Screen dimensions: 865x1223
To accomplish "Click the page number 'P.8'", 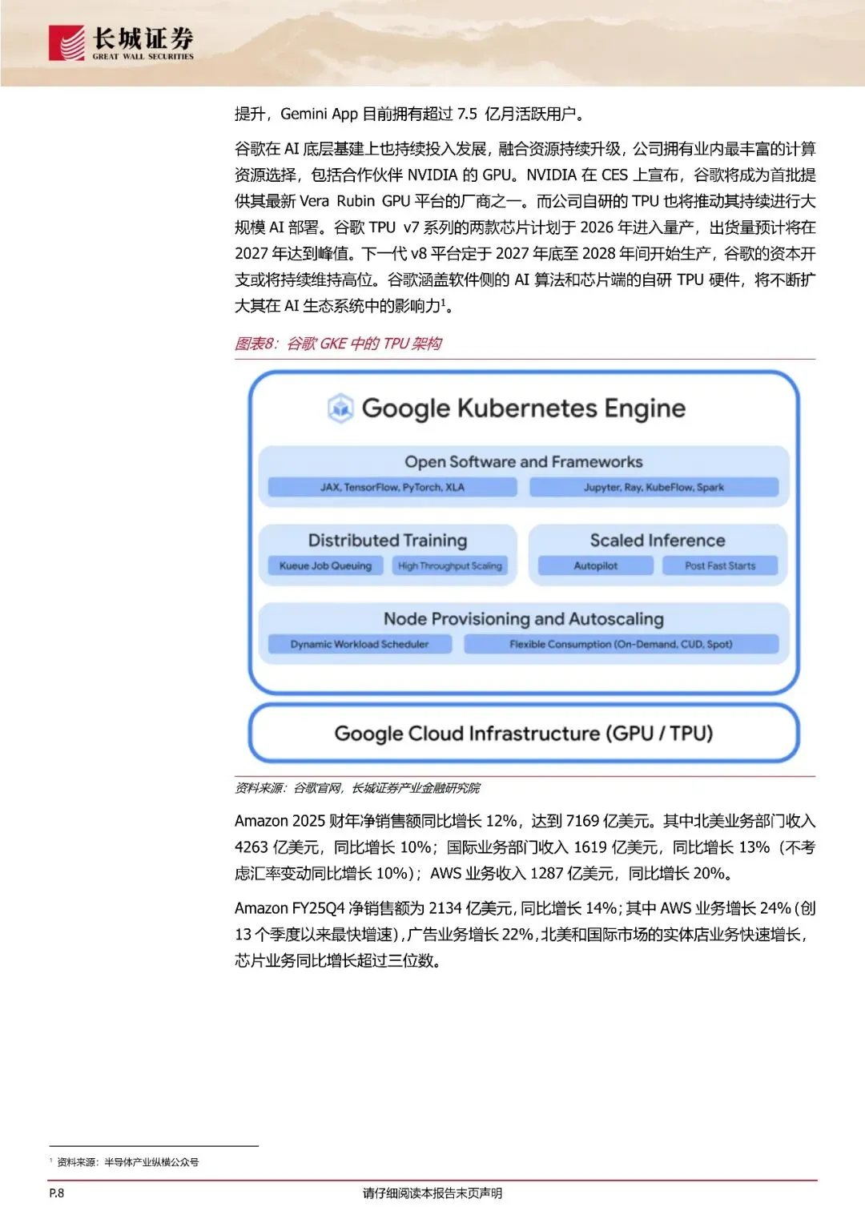I will click(57, 1193).
